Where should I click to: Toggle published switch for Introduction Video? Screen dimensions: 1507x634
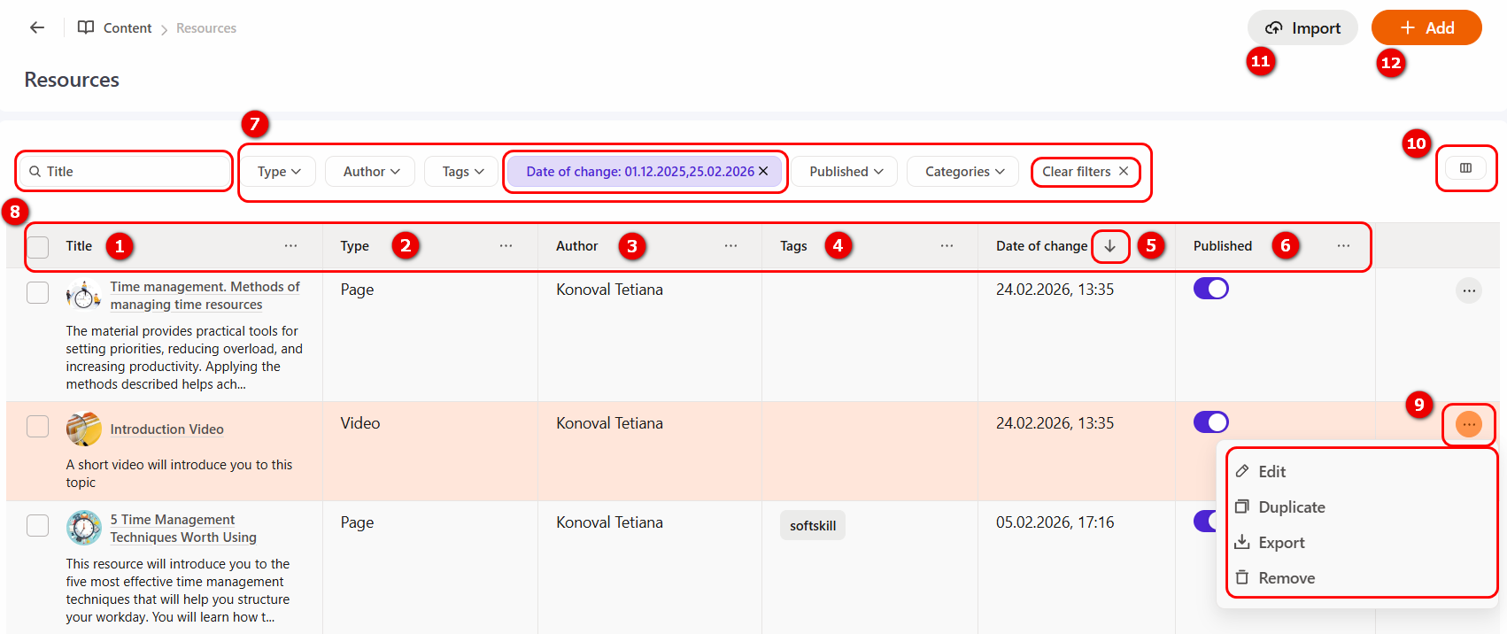coord(1210,422)
